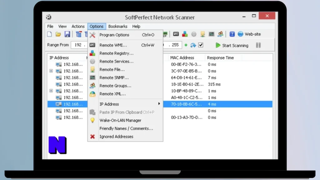Click the wrench icon beside Program Options
Viewport: 320px width, 180px height.
tap(92, 35)
